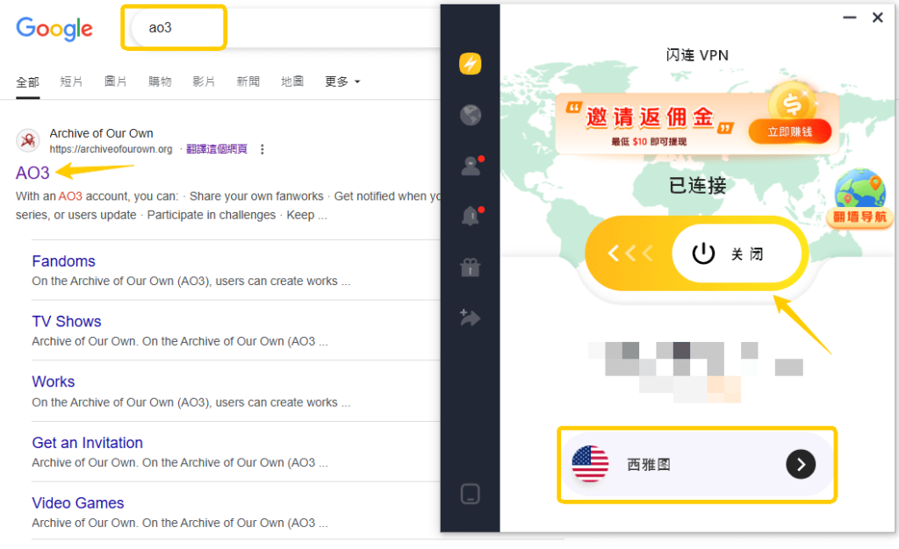Screen dimensions: 899x549
Task: Expand the 更多 search filter dropdown
Action: [342, 82]
